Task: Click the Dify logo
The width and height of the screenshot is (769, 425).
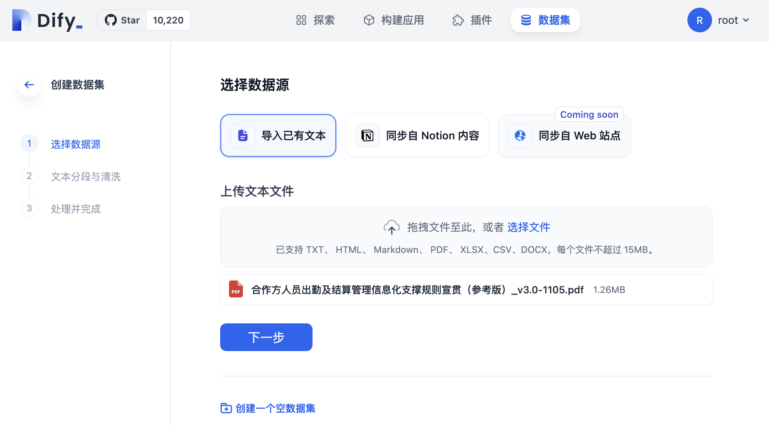Action: tap(47, 20)
